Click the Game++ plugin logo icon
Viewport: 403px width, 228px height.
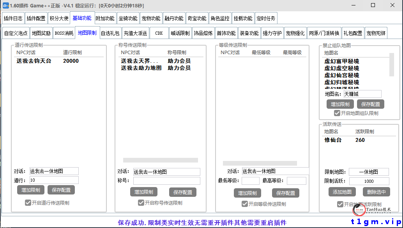tap(5, 5)
